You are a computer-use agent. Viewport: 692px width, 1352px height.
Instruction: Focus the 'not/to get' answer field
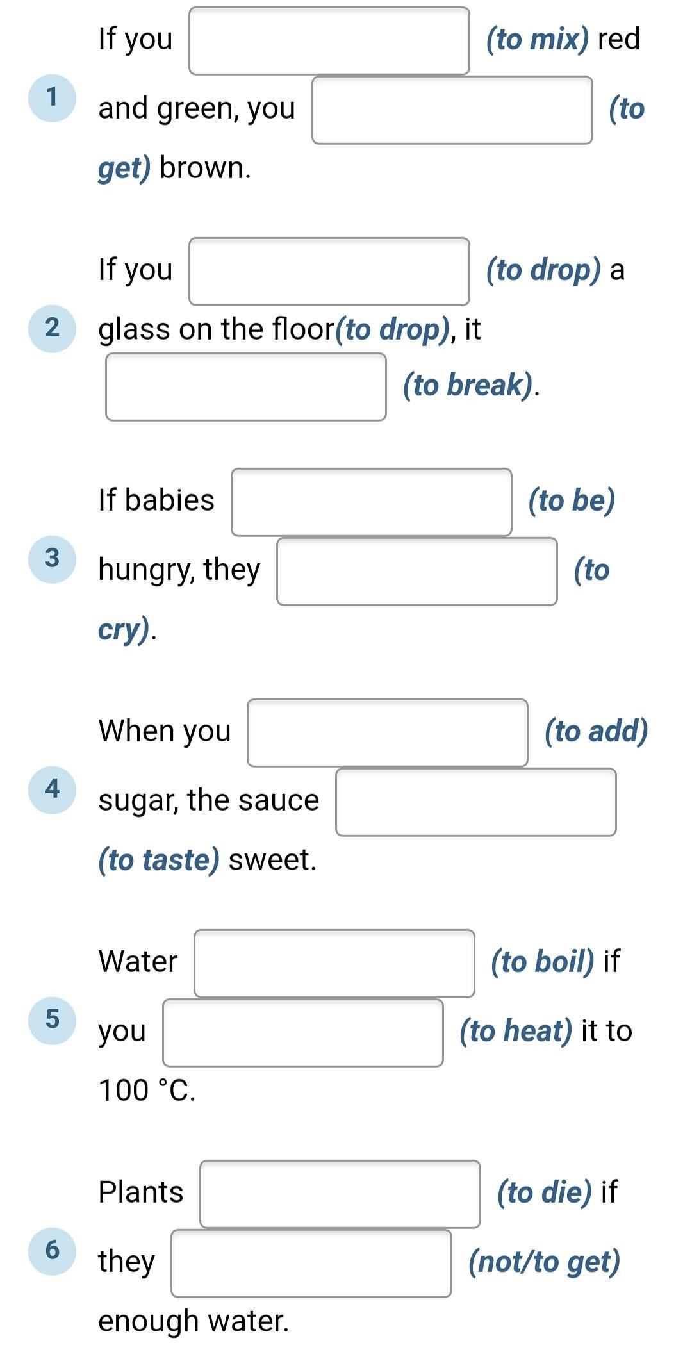point(311,1264)
